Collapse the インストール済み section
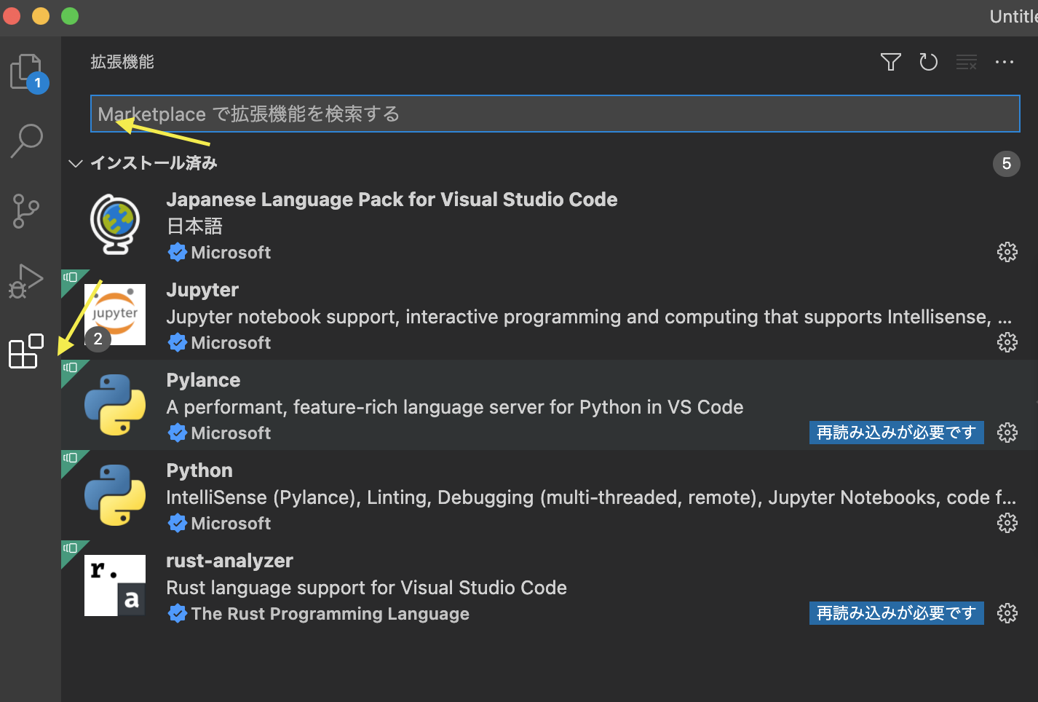Screen dimensions: 1038x702 (75, 163)
